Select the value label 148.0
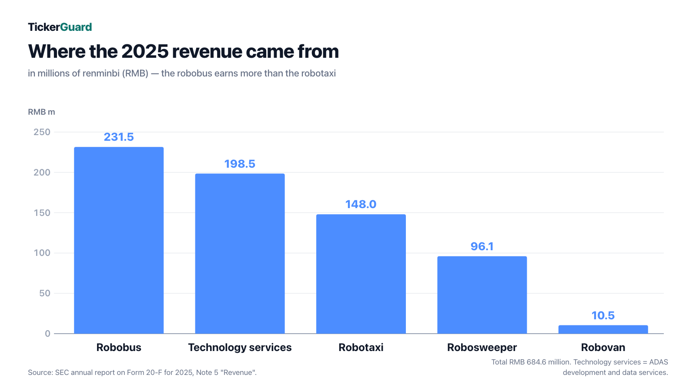The image size is (696, 391). click(361, 205)
